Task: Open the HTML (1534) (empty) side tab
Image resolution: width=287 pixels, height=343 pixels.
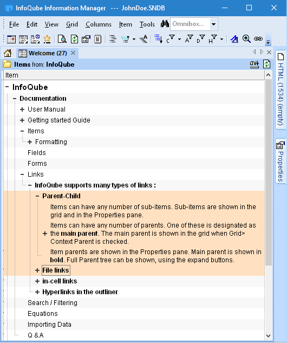Action: pyautogui.click(x=281, y=90)
